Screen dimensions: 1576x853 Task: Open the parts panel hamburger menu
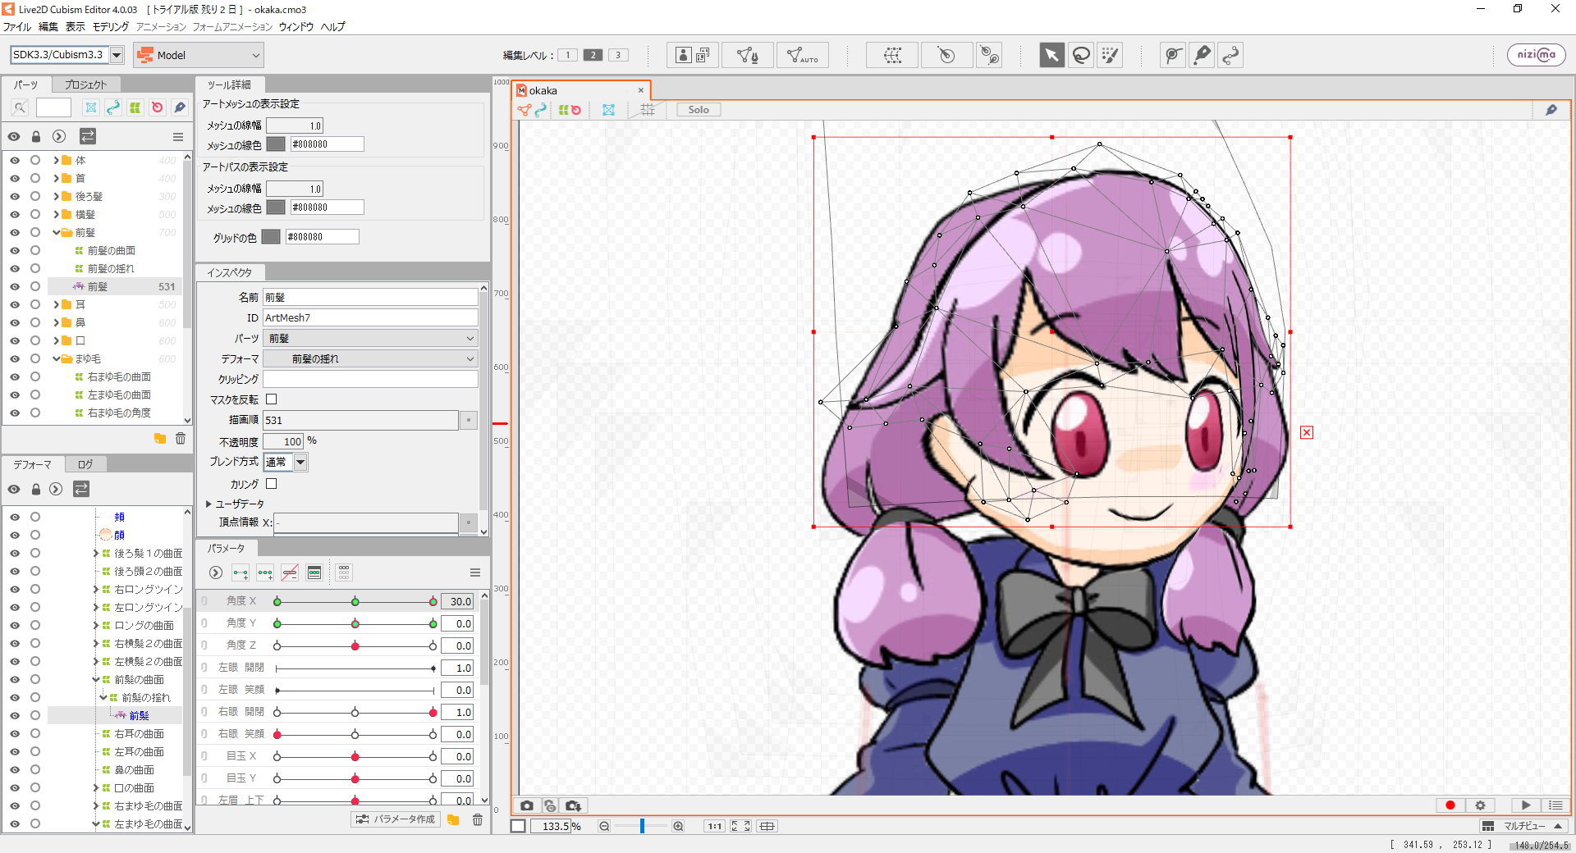[x=178, y=137]
